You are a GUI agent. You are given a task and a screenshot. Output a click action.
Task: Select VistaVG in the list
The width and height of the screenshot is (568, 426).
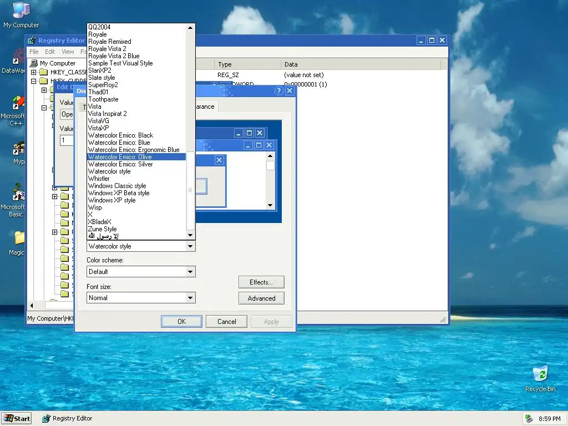136,120
